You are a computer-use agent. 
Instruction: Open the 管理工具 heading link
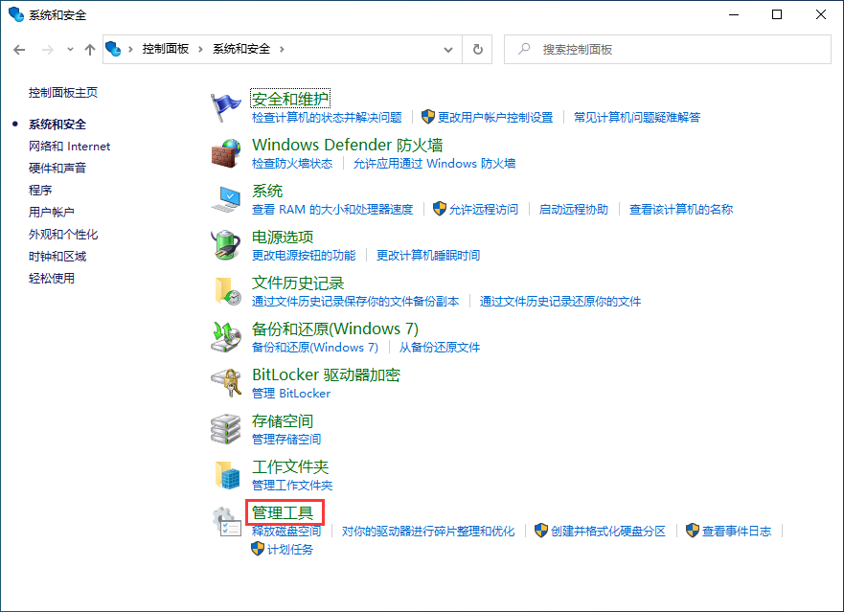pyautogui.click(x=283, y=513)
